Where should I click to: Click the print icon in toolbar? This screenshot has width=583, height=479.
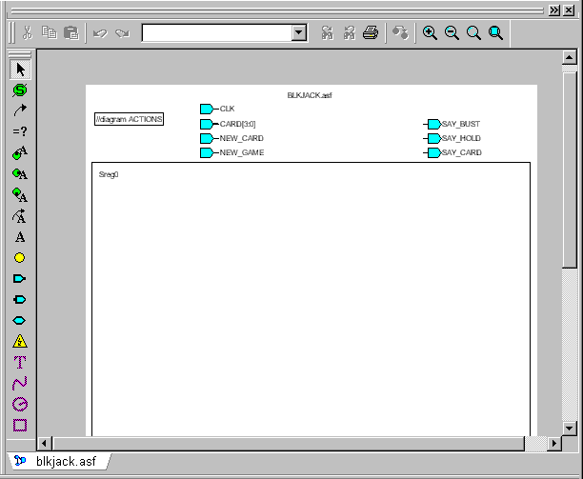pyautogui.click(x=371, y=33)
